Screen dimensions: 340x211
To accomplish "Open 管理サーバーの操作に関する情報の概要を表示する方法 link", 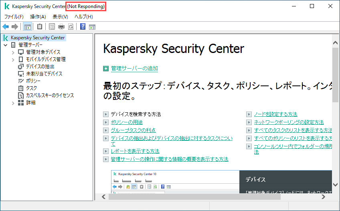I will point(170,159).
